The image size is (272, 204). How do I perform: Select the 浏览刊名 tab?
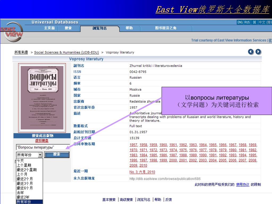coord(100,28)
